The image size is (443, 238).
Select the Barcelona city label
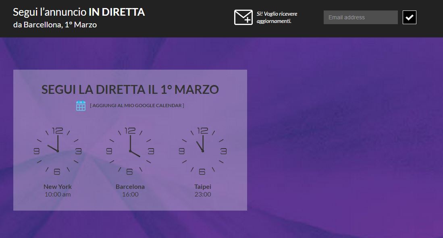click(130, 186)
